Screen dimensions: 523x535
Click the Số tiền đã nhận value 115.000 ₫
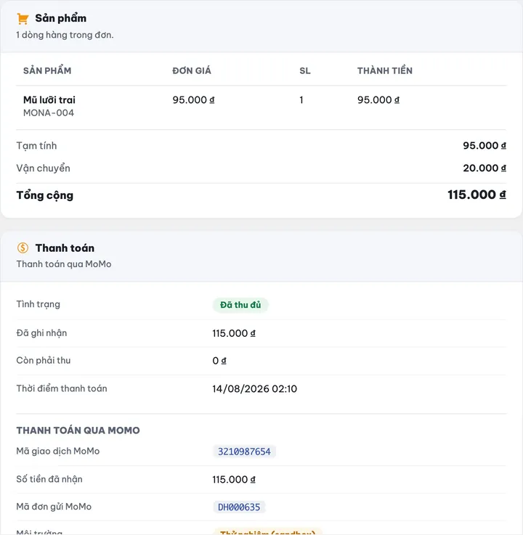click(x=234, y=479)
